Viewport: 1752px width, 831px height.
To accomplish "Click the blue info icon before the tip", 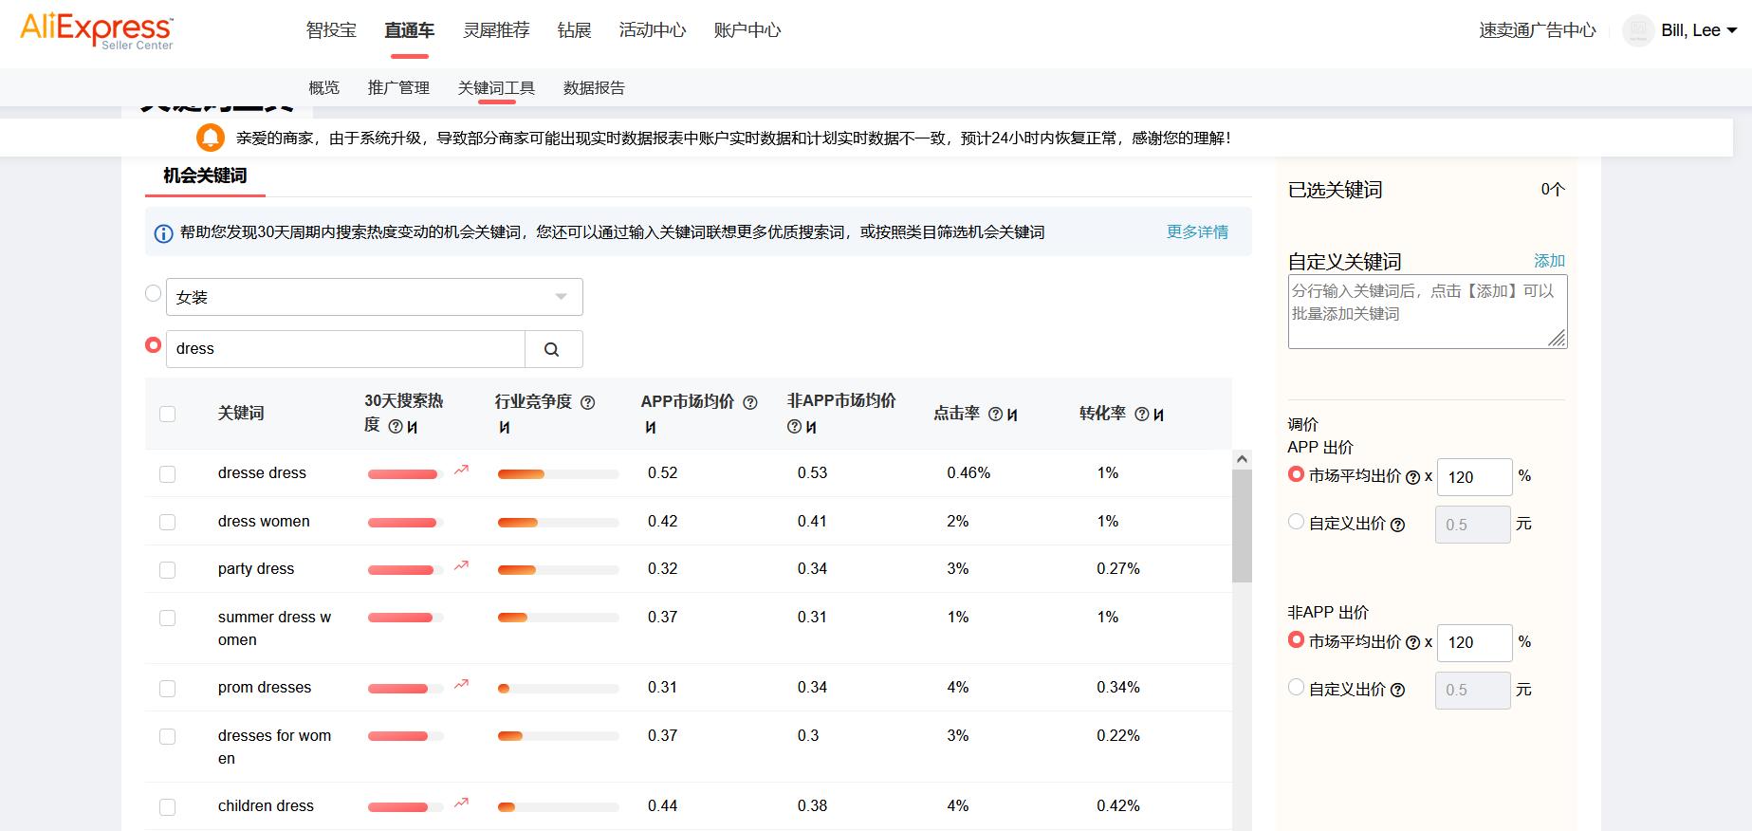I will coord(163,233).
